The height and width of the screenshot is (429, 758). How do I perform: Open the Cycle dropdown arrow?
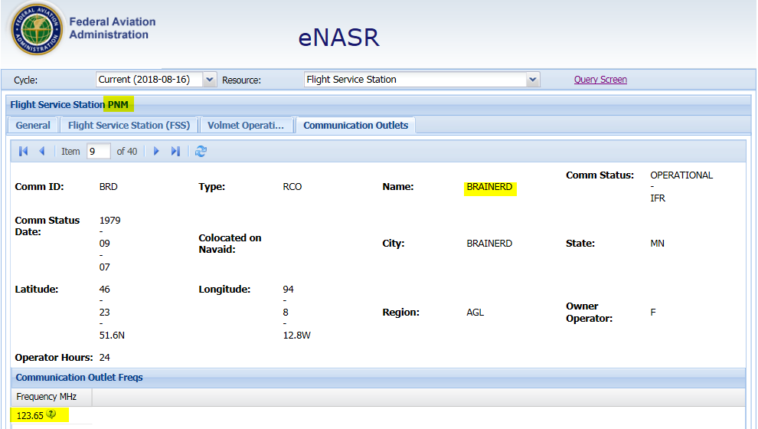pyautogui.click(x=209, y=80)
